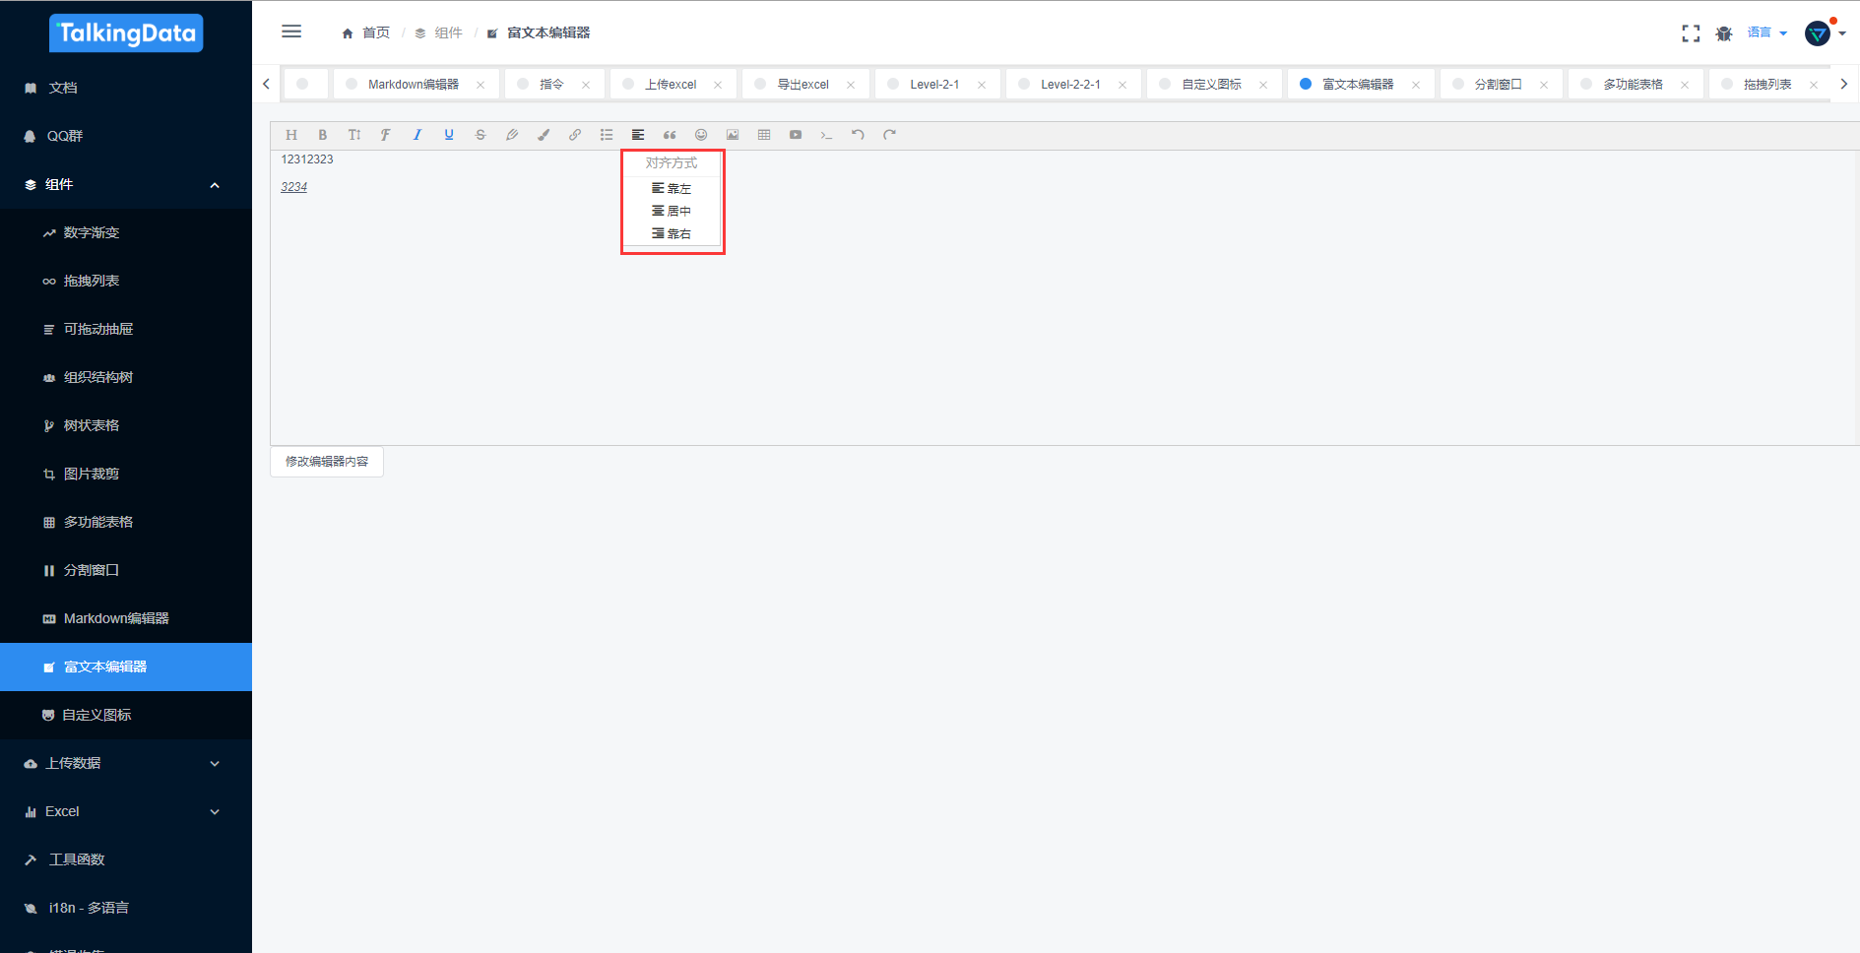Click the TalkingData logo

(126, 33)
